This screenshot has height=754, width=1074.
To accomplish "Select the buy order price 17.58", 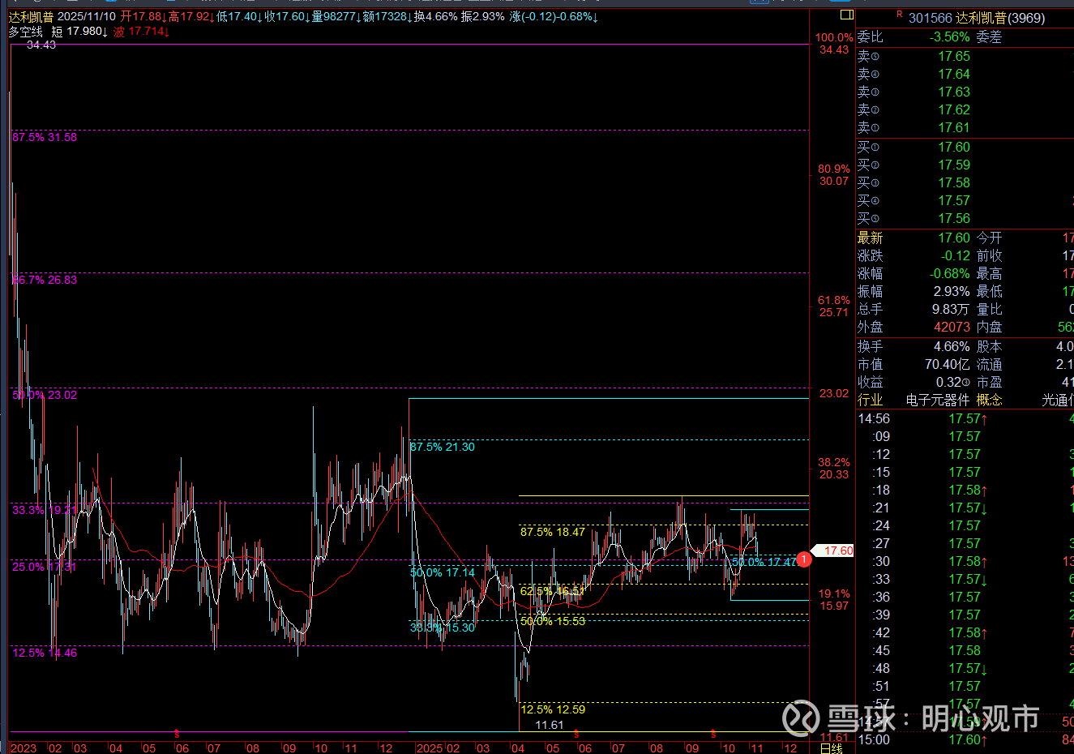I will [x=954, y=182].
